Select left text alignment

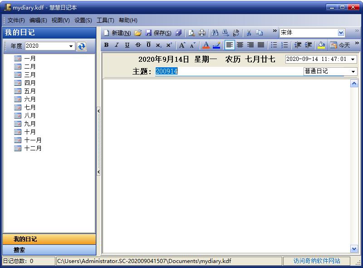230,45
